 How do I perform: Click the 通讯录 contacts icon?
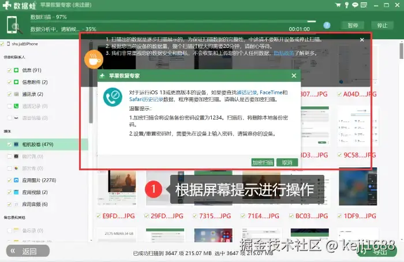pyautogui.click(x=16, y=94)
